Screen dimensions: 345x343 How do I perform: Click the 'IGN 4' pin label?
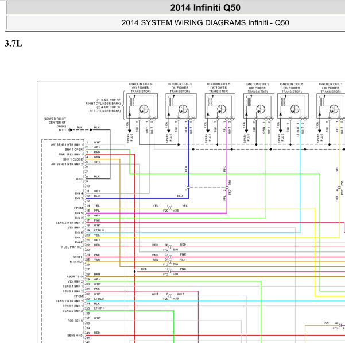click(79, 193)
